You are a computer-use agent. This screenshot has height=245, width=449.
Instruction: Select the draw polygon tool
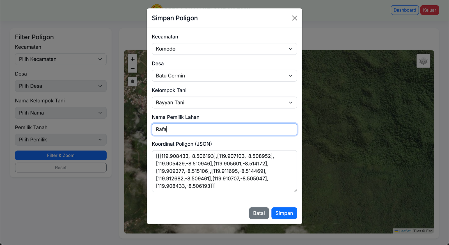[x=132, y=81]
